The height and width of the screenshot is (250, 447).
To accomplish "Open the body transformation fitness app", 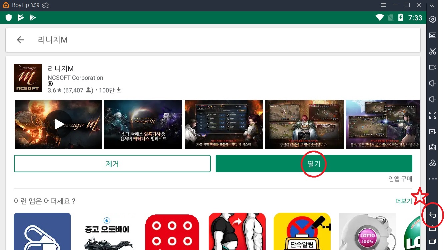I will pos(237,231).
